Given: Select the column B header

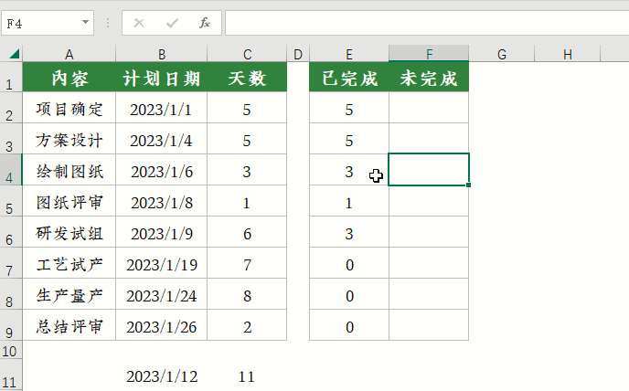Looking at the screenshot, I should click(x=161, y=54).
